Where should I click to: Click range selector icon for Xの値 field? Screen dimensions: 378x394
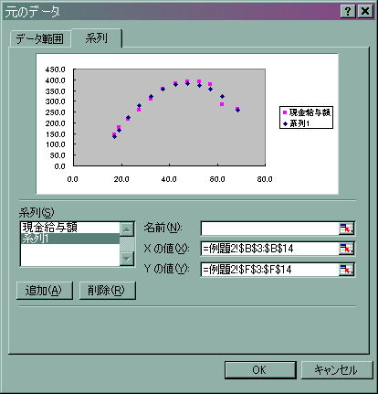(346, 249)
